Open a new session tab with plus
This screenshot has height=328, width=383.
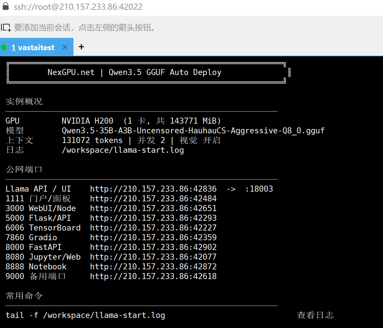click(x=81, y=47)
